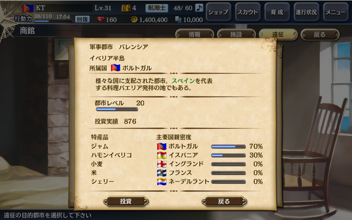Open the ショップ menu

click(x=218, y=12)
